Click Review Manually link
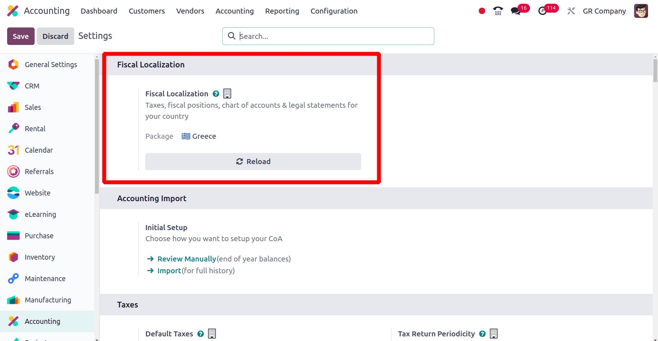This screenshot has width=658, height=341. tap(187, 259)
